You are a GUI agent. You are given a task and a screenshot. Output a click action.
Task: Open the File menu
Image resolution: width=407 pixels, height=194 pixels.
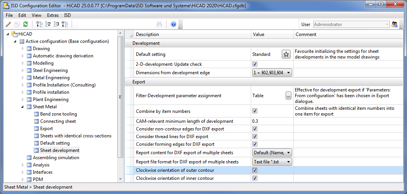pos(9,15)
